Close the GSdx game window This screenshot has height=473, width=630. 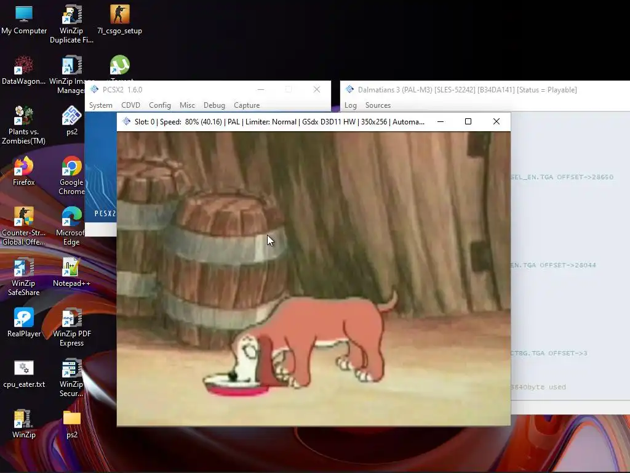(496, 121)
